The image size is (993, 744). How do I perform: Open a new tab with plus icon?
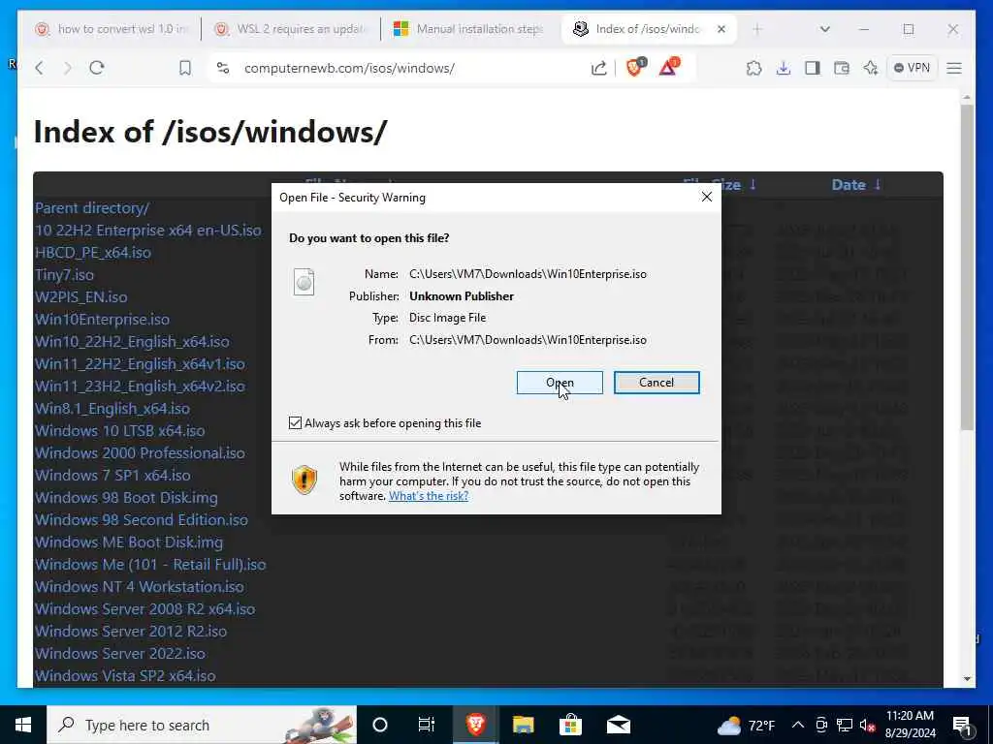coord(757,29)
